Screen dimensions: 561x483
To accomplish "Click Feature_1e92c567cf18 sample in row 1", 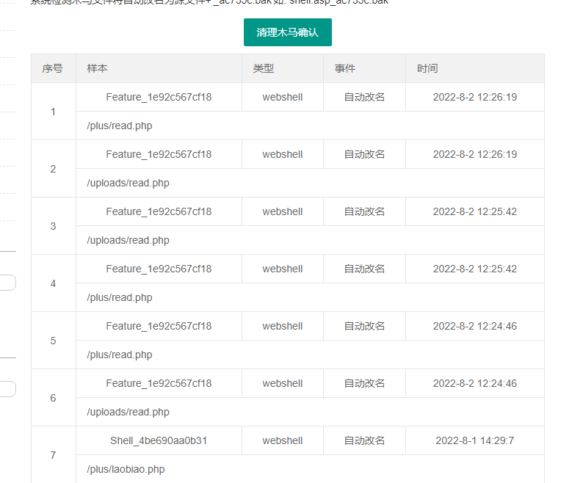I will [159, 97].
